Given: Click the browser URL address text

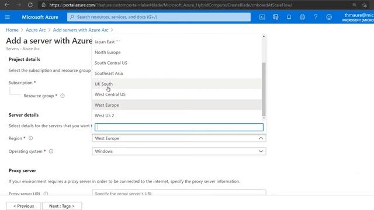Looking at the screenshot, I should (x=171, y=5).
